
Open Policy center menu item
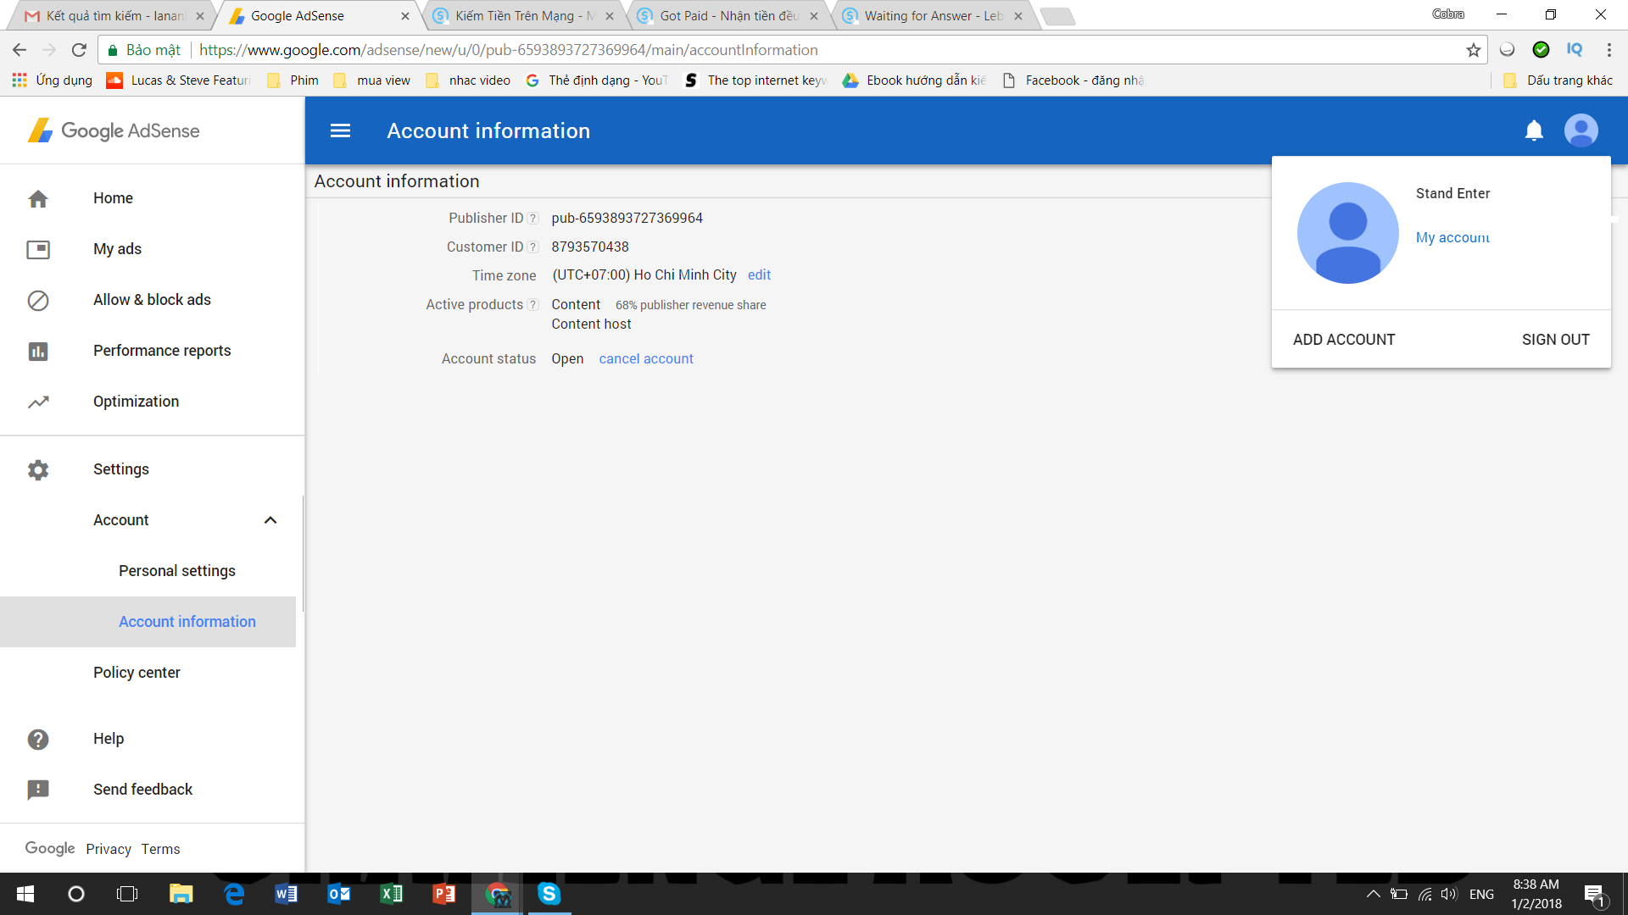click(137, 673)
